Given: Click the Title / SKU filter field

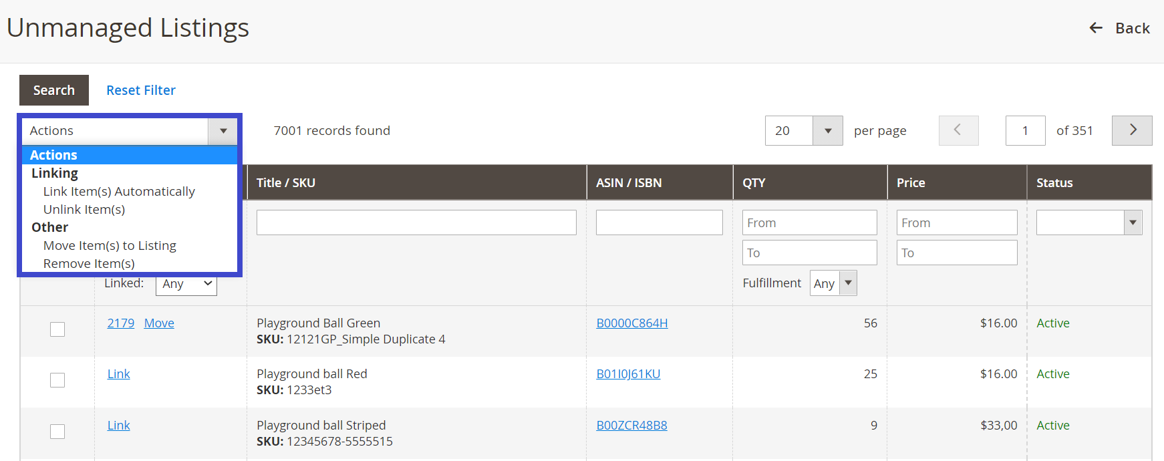Looking at the screenshot, I should click(x=416, y=222).
